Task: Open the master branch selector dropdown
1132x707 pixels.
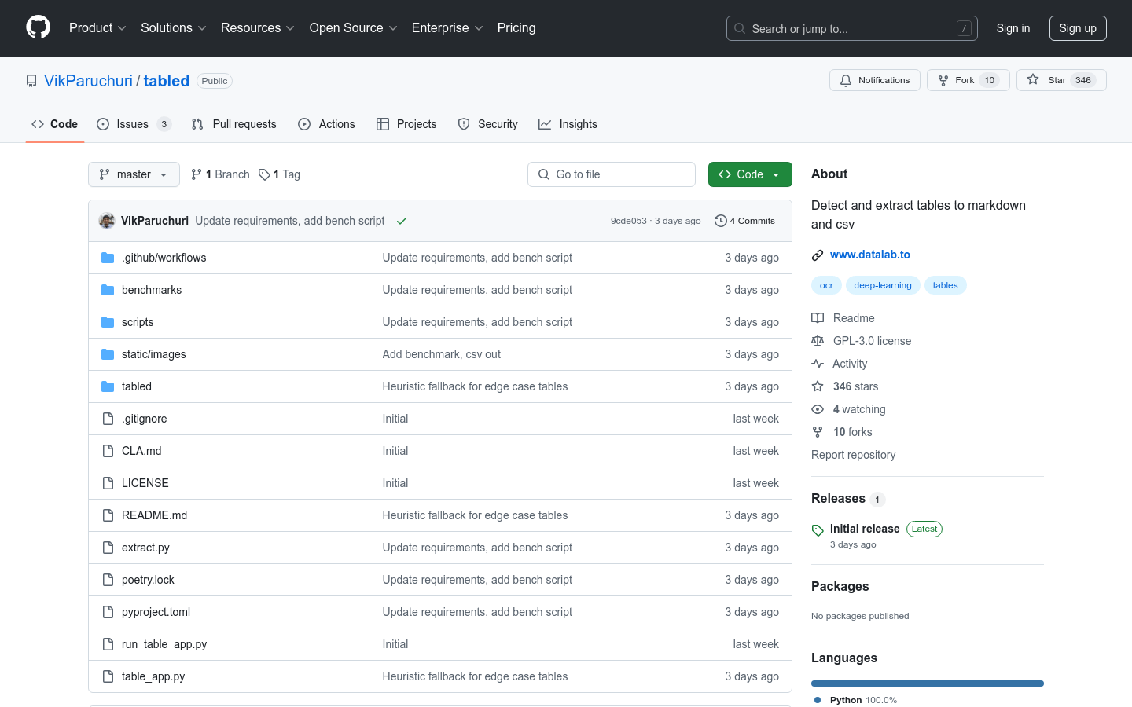Action: [134, 174]
